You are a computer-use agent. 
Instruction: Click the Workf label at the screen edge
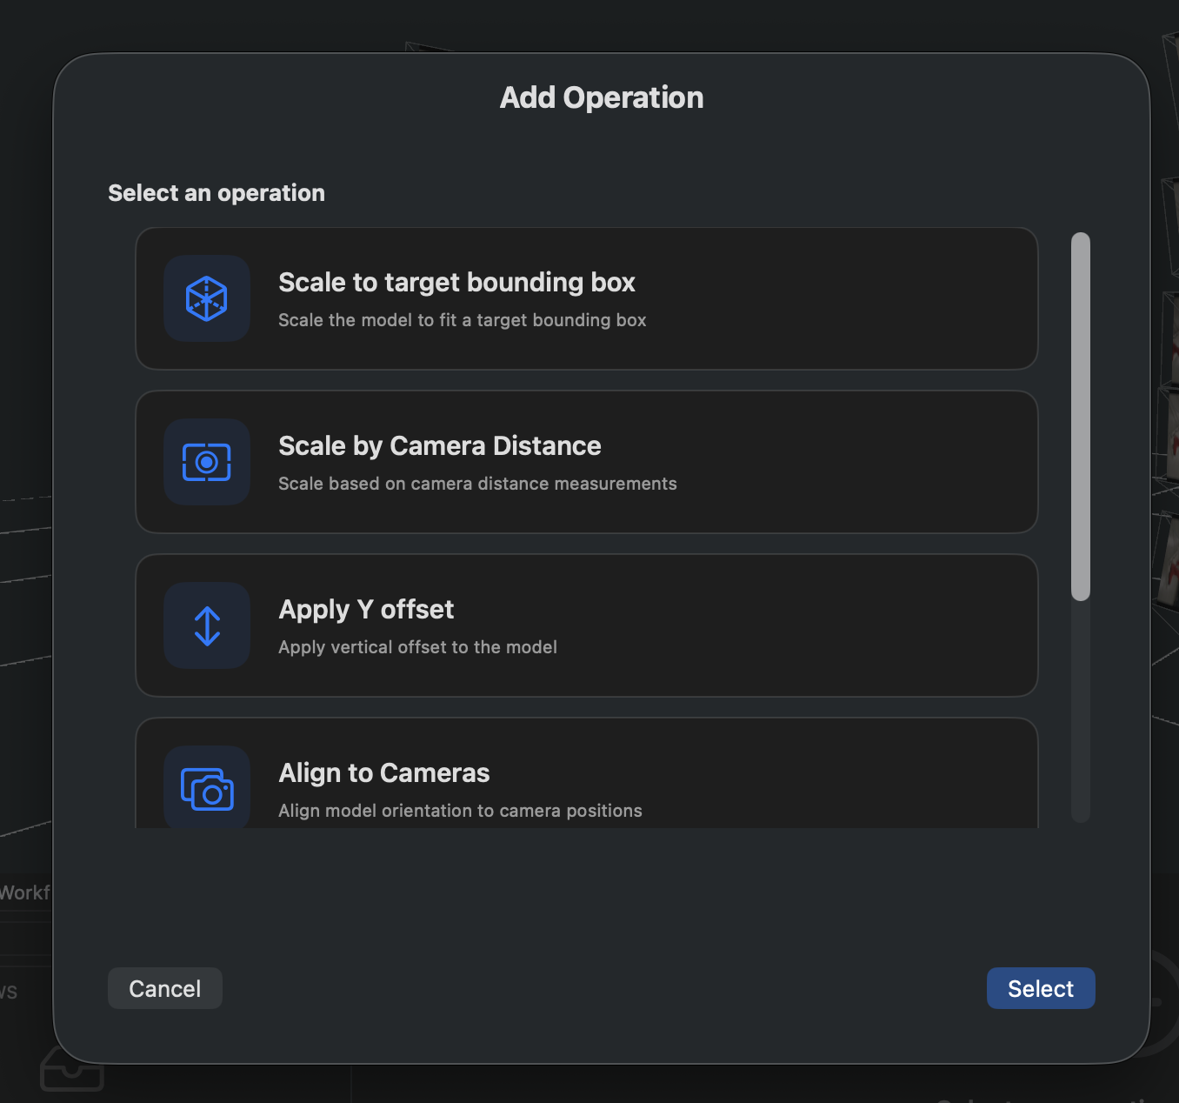(x=23, y=892)
